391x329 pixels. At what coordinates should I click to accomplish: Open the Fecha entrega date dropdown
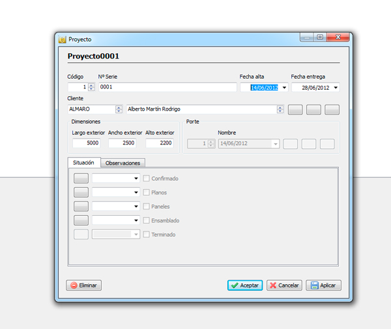pos(336,88)
